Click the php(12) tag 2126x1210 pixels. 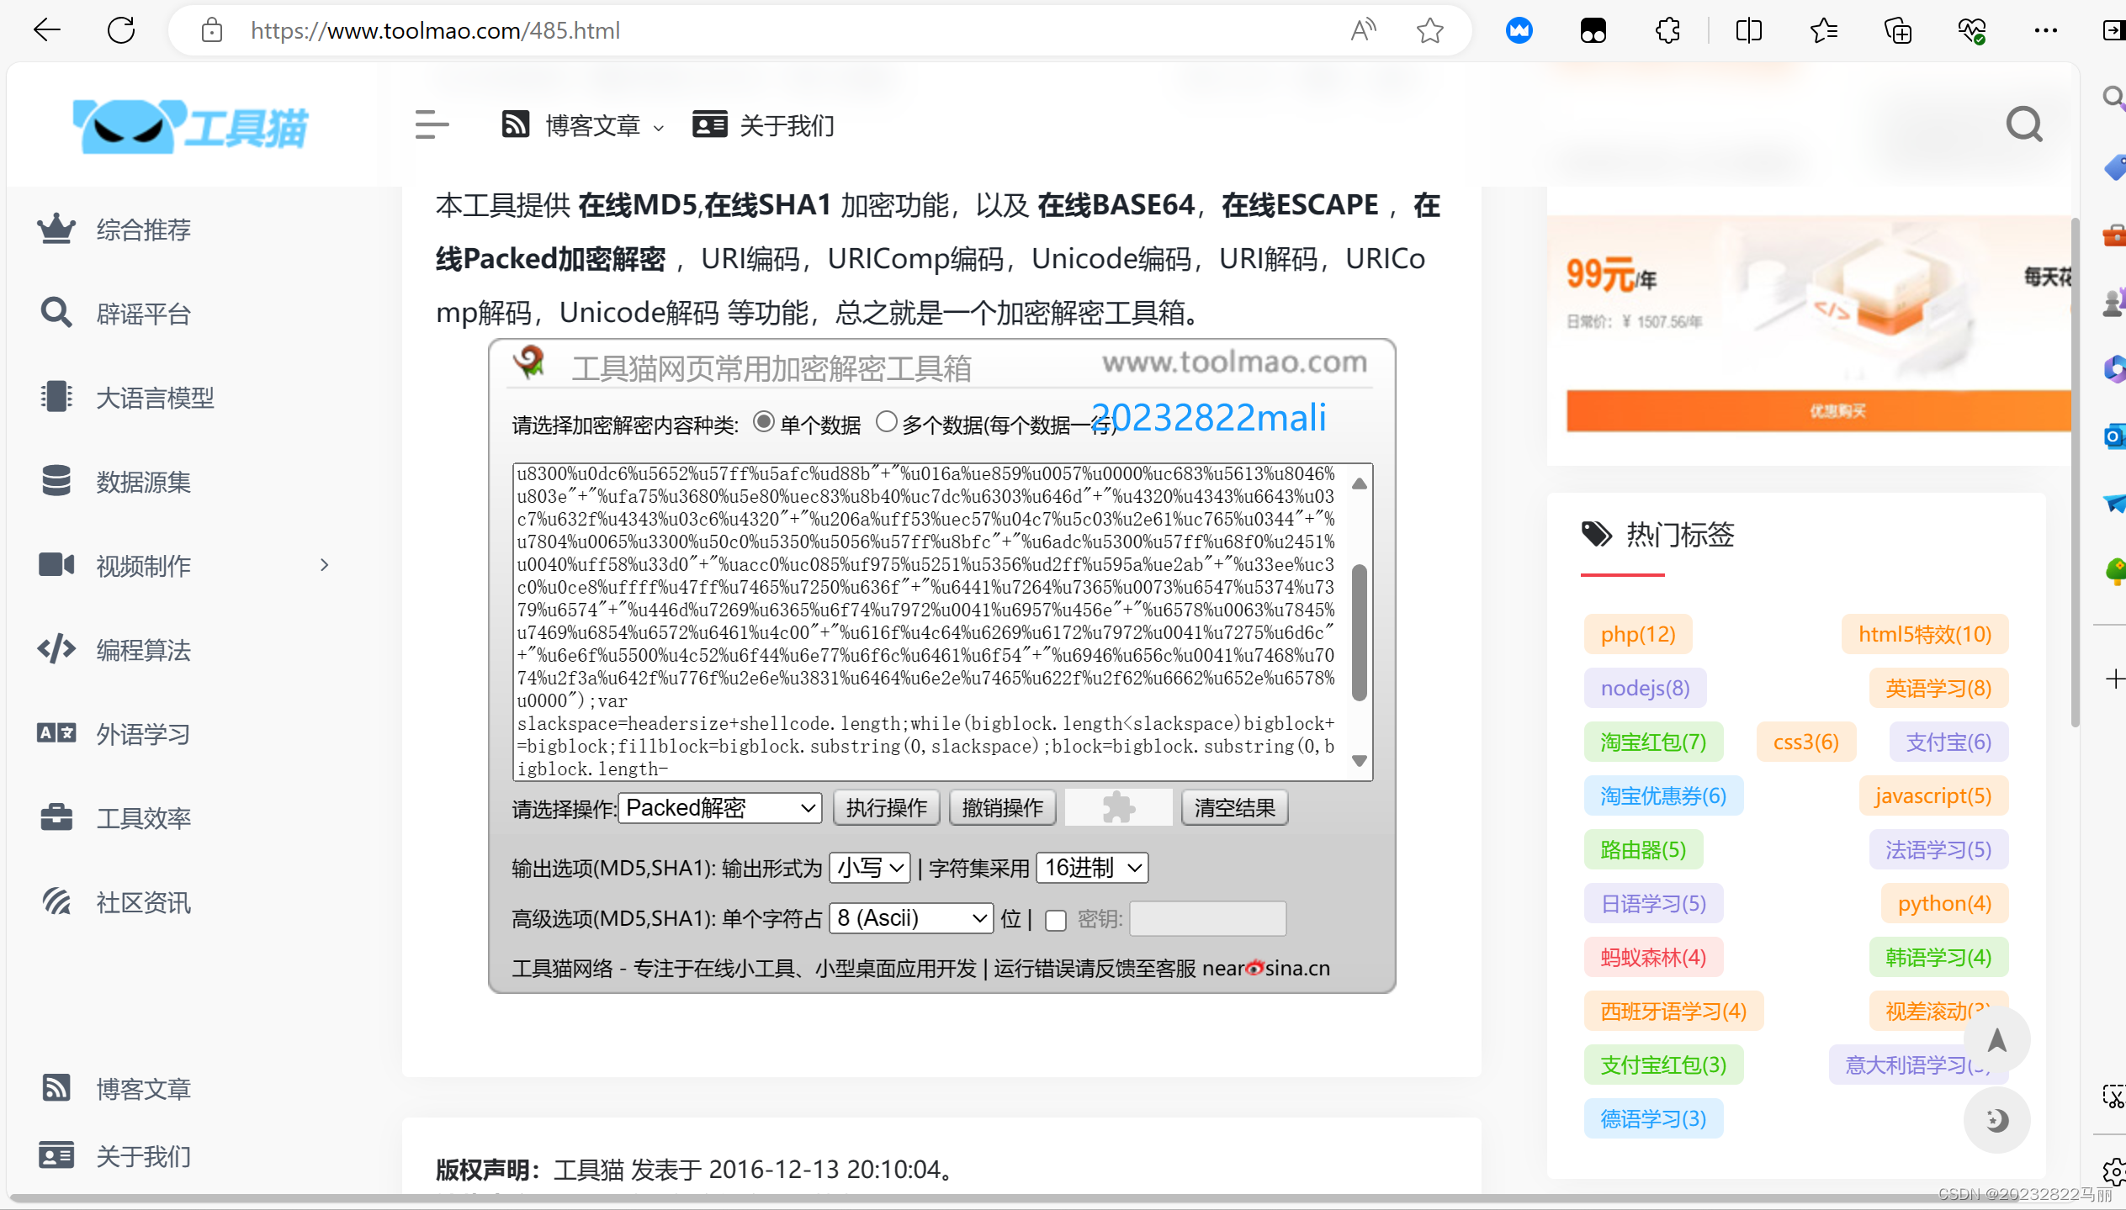click(1637, 634)
